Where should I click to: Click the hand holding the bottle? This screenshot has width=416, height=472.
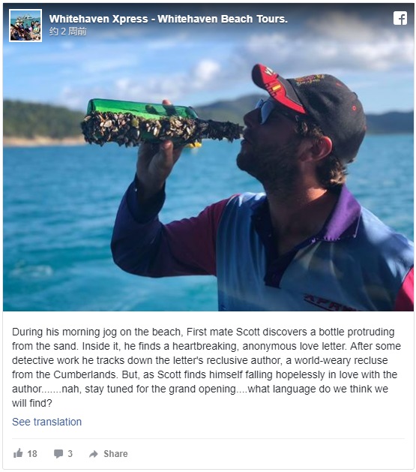tap(157, 163)
